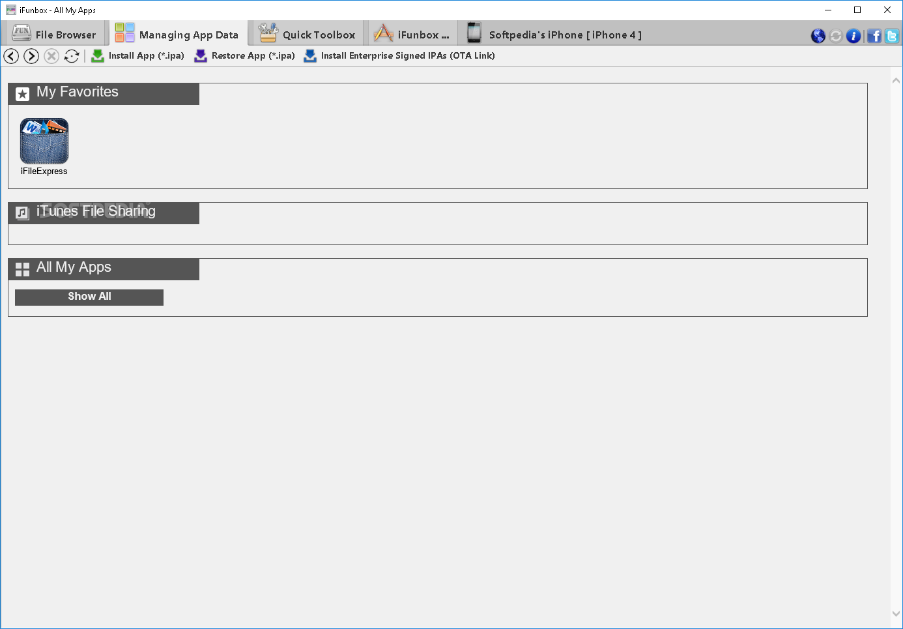Image resolution: width=903 pixels, height=629 pixels.
Task: Go forward with the right arrow icon
Action: coord(31,56)
